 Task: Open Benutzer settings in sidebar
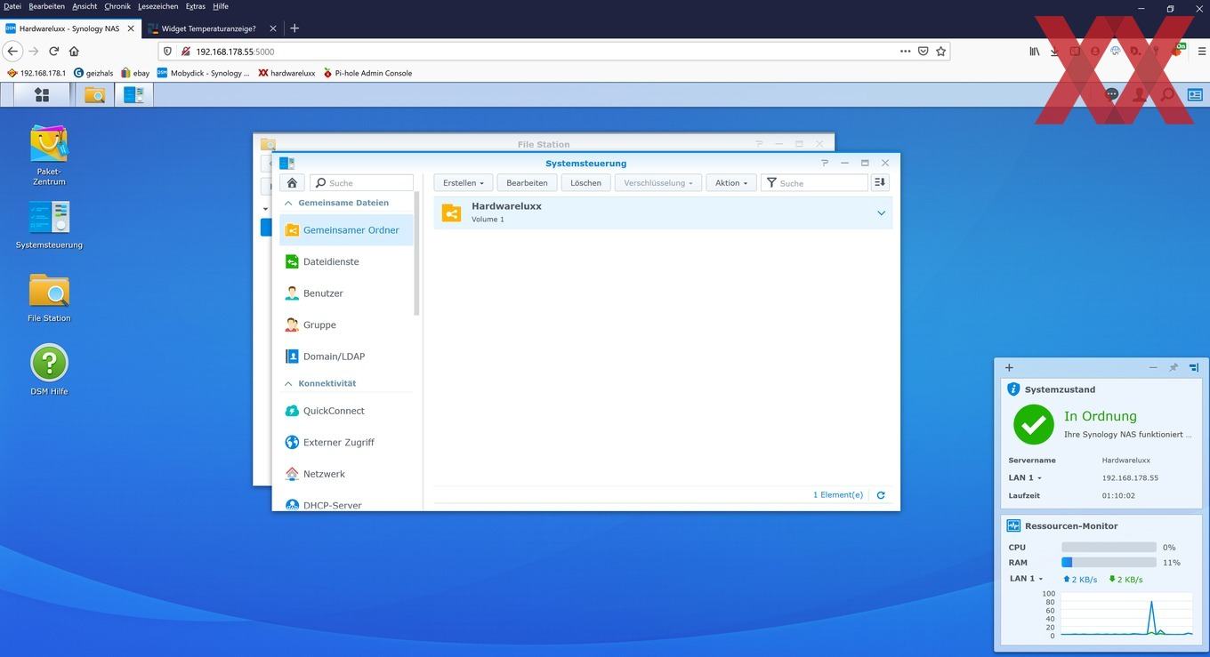click(x=346, y=293)
